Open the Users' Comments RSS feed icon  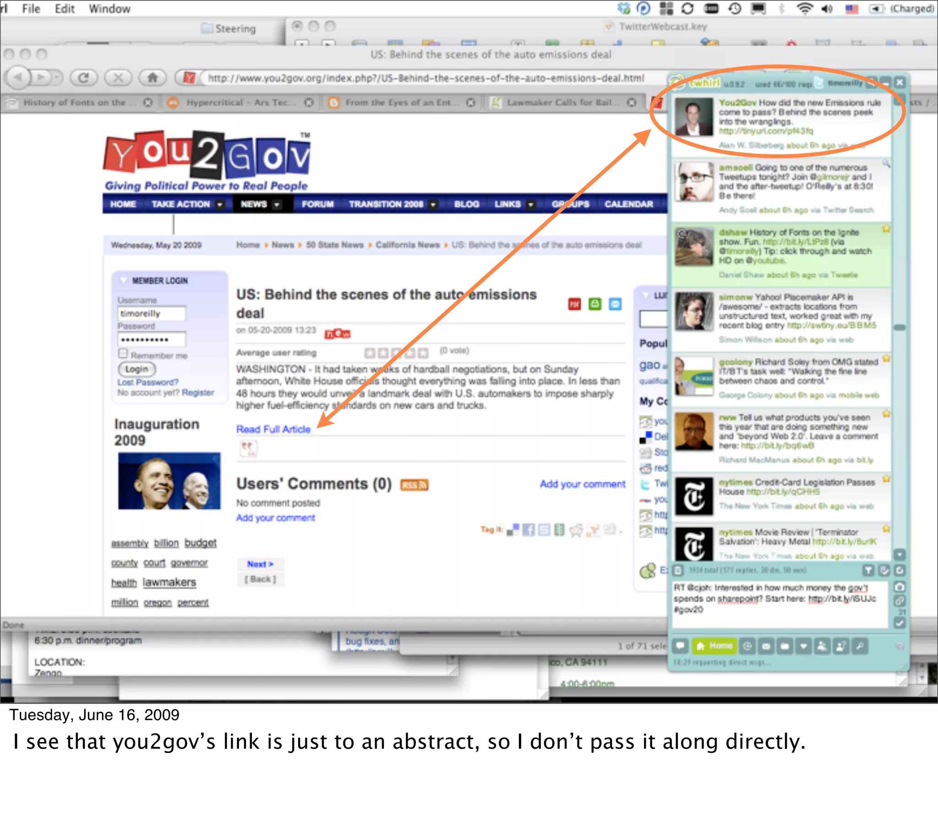(x=414, y=485)
